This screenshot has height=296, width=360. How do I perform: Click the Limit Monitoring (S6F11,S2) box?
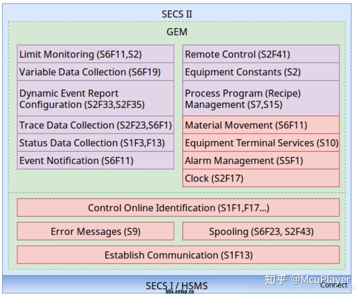(95, 54)
